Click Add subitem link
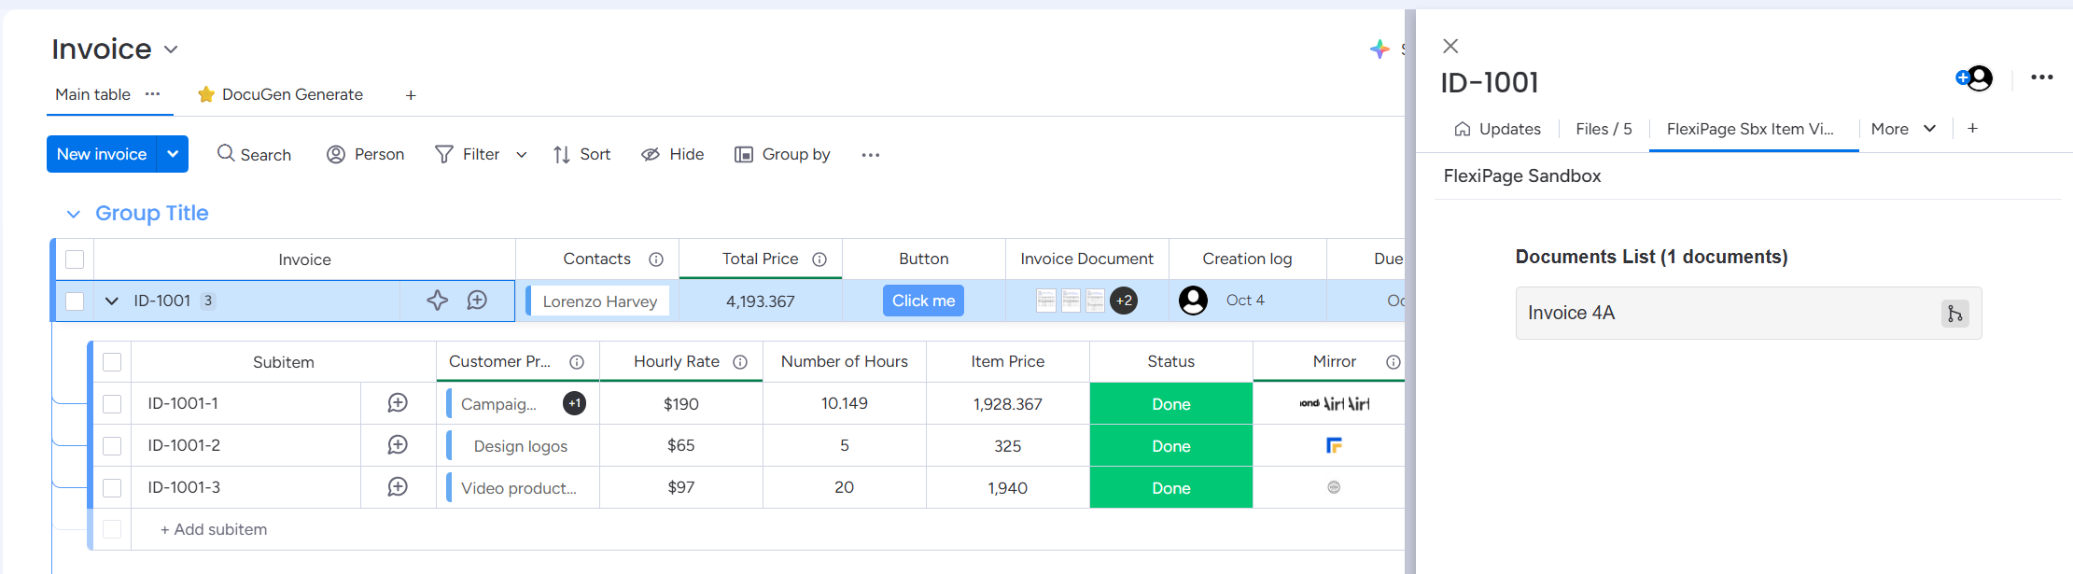This screenshot has width=2073, height=574. point(214,529)
